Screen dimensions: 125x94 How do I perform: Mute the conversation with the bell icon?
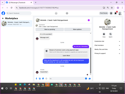(104, 34)
